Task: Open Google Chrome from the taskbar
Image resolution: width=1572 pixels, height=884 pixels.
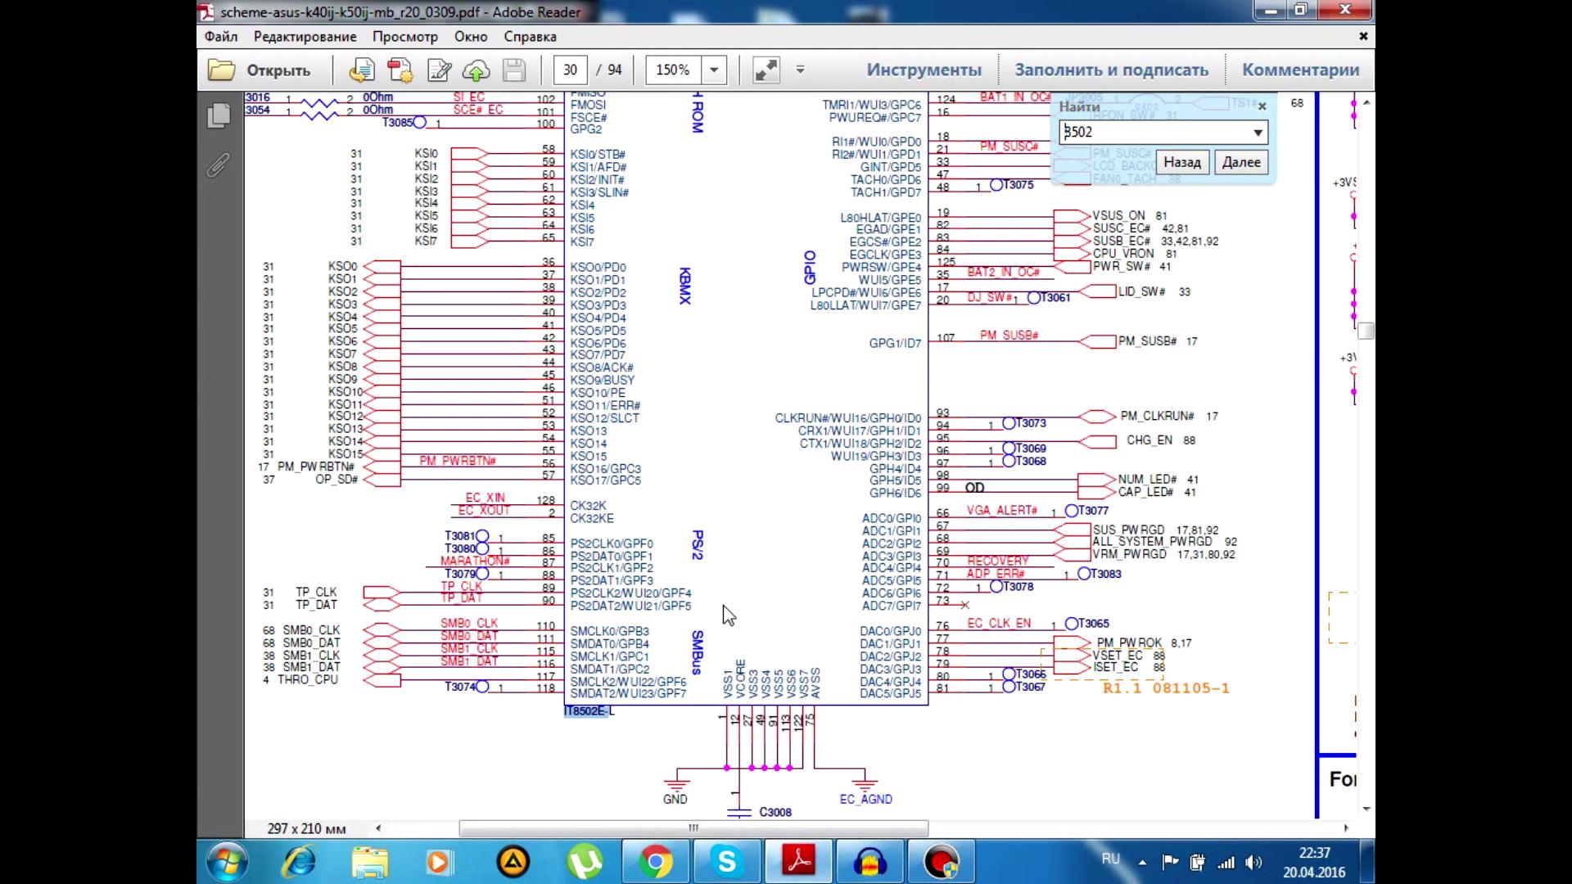Action: (x=656, y=862)
